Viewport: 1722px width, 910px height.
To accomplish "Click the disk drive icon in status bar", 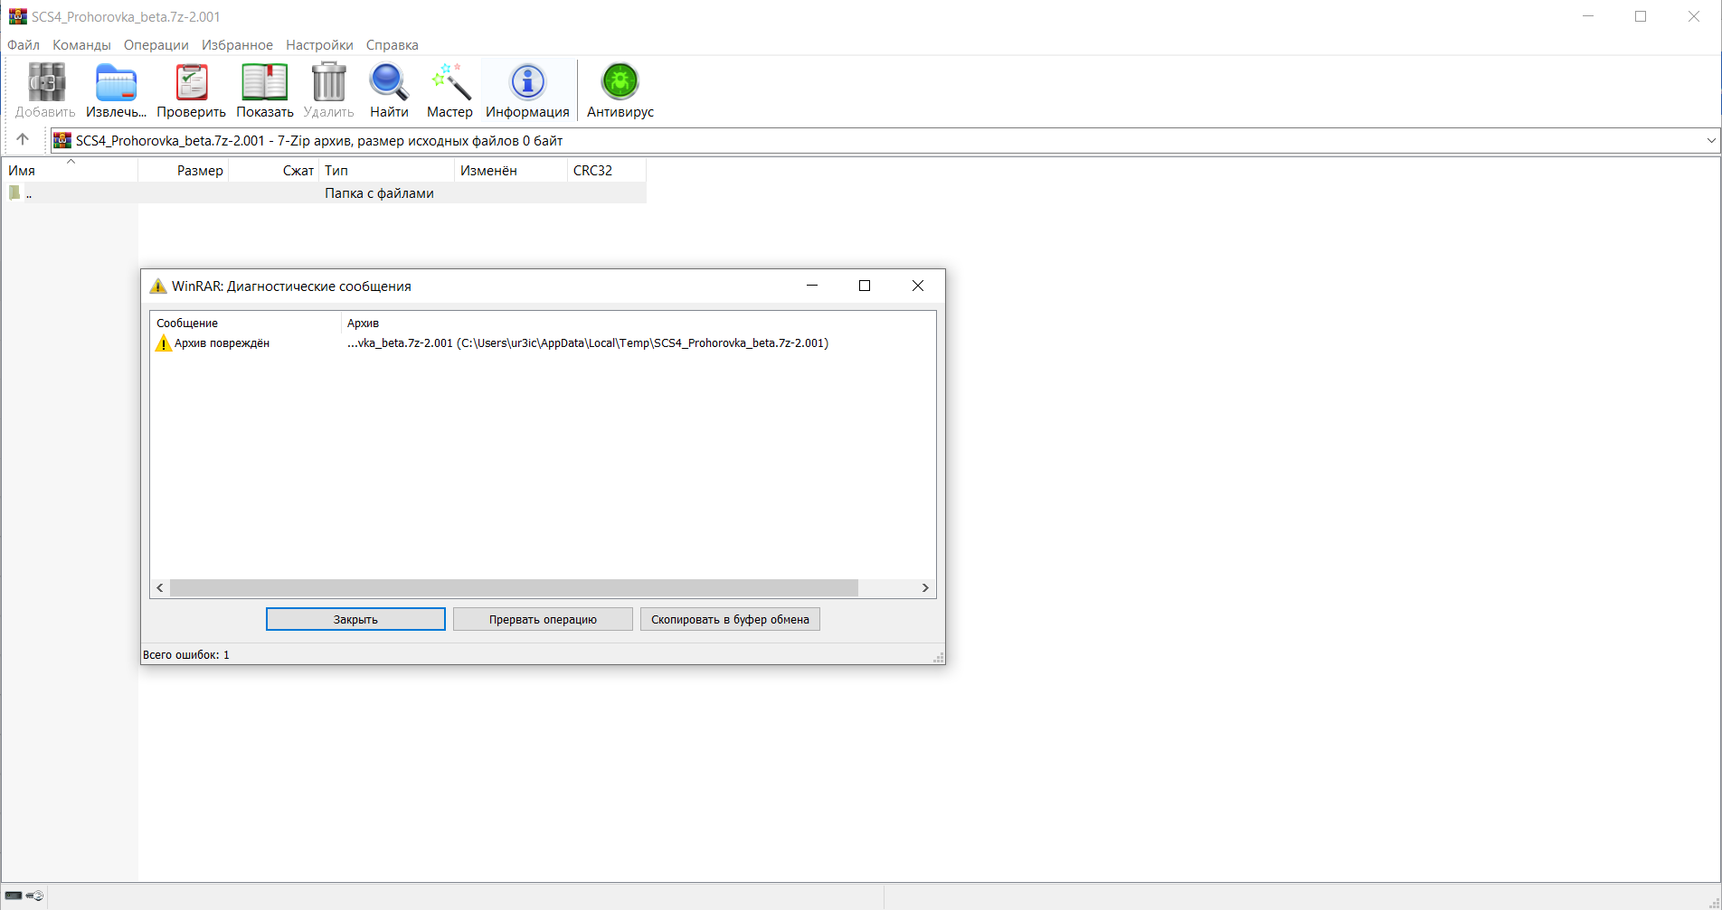I will tap(14, 896).
